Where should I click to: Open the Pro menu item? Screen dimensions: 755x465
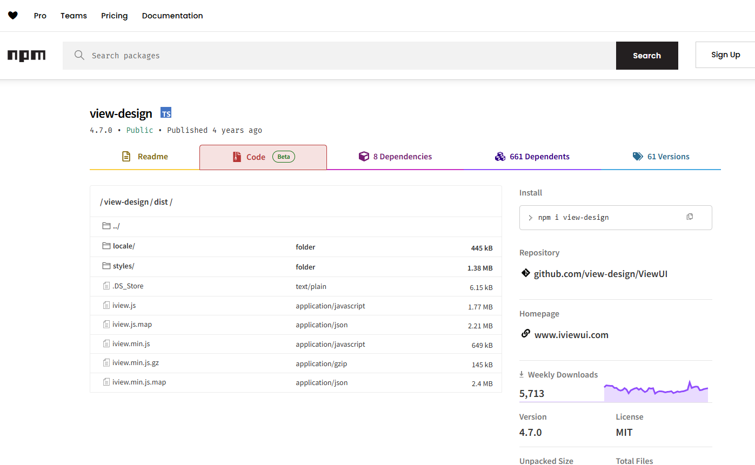coord(40,16)
